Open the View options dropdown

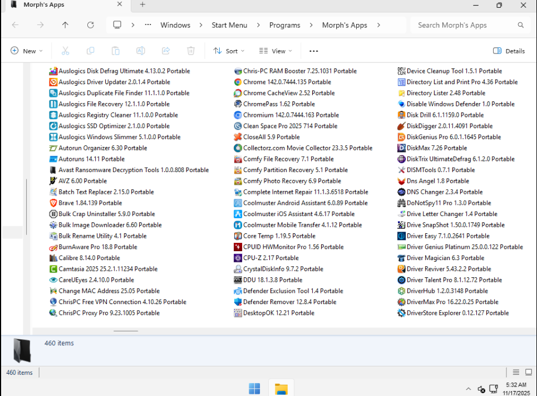(276, 51)
